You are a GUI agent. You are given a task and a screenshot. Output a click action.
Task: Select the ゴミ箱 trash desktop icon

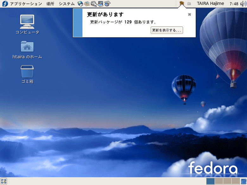(x=27, y=71)
